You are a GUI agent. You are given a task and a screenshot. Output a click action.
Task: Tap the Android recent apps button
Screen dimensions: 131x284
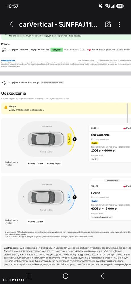click(x=29, y=276)
